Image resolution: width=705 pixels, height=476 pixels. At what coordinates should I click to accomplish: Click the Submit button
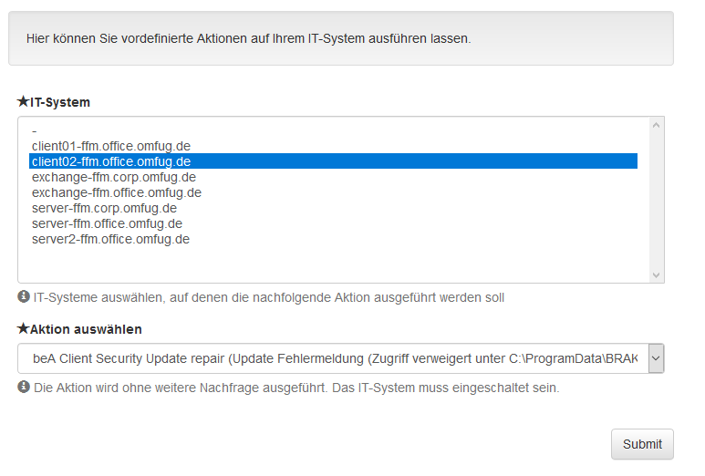pyautogui.click(x=642, y=444)
